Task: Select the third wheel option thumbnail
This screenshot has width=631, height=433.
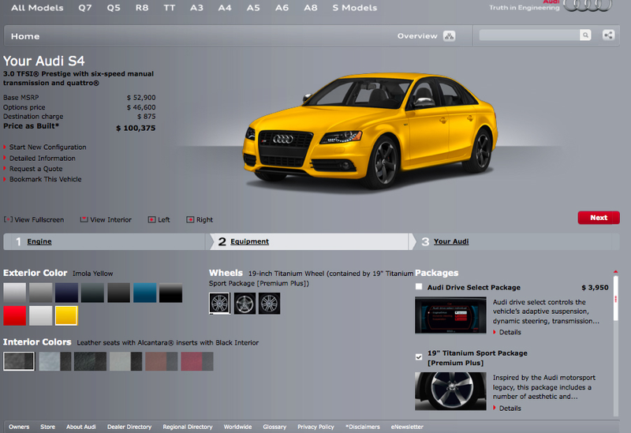Action: tap(269, 304)
